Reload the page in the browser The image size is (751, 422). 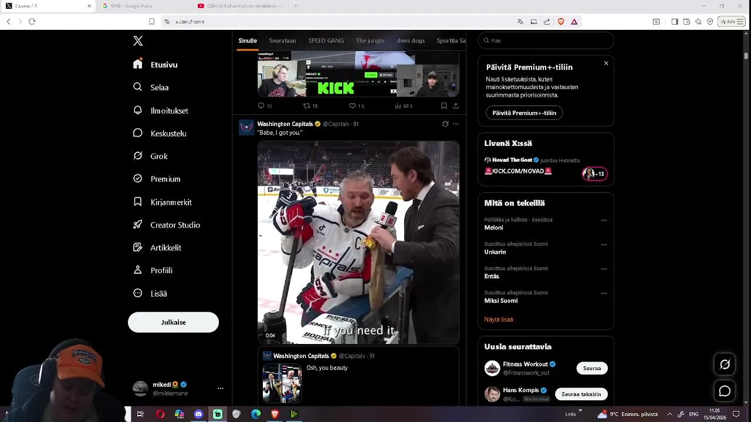tap(32, 22)
